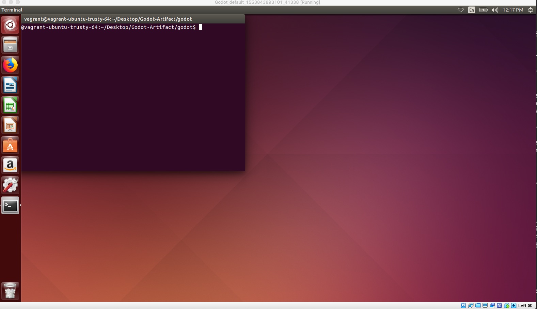
Task: Click the VirtualBox mouse integration icon
Action: tap(506, 306)
